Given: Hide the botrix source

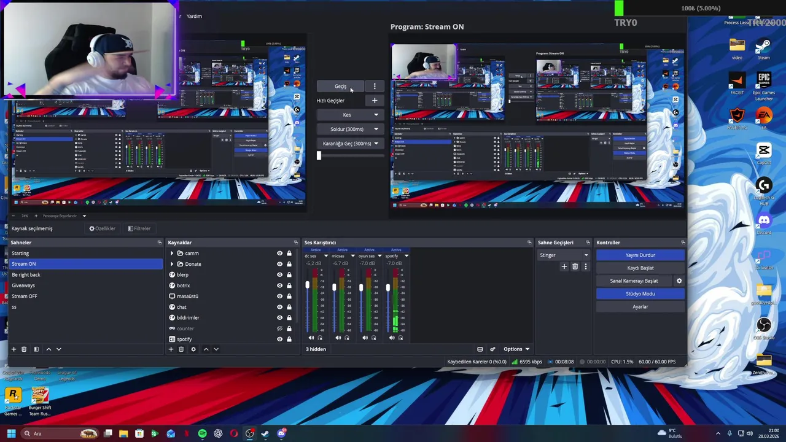Looking at the screenshot, I should click(x=279, y=285).
